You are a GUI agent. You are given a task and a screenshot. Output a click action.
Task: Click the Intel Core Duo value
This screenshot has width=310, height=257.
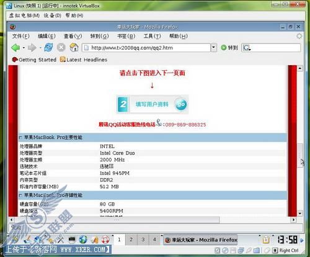click(x=117, y=153)
